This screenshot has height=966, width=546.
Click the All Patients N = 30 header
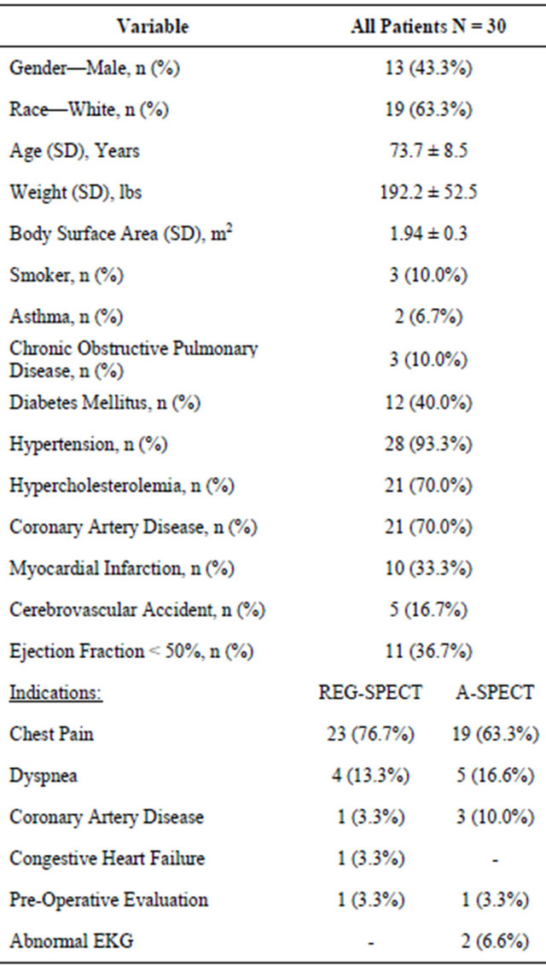pyautogui.click(x=427, y=27)
